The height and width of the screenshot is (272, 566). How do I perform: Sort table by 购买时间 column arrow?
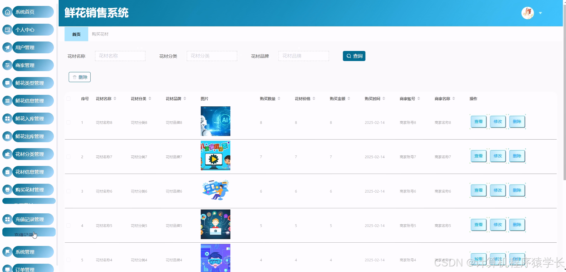384,98
